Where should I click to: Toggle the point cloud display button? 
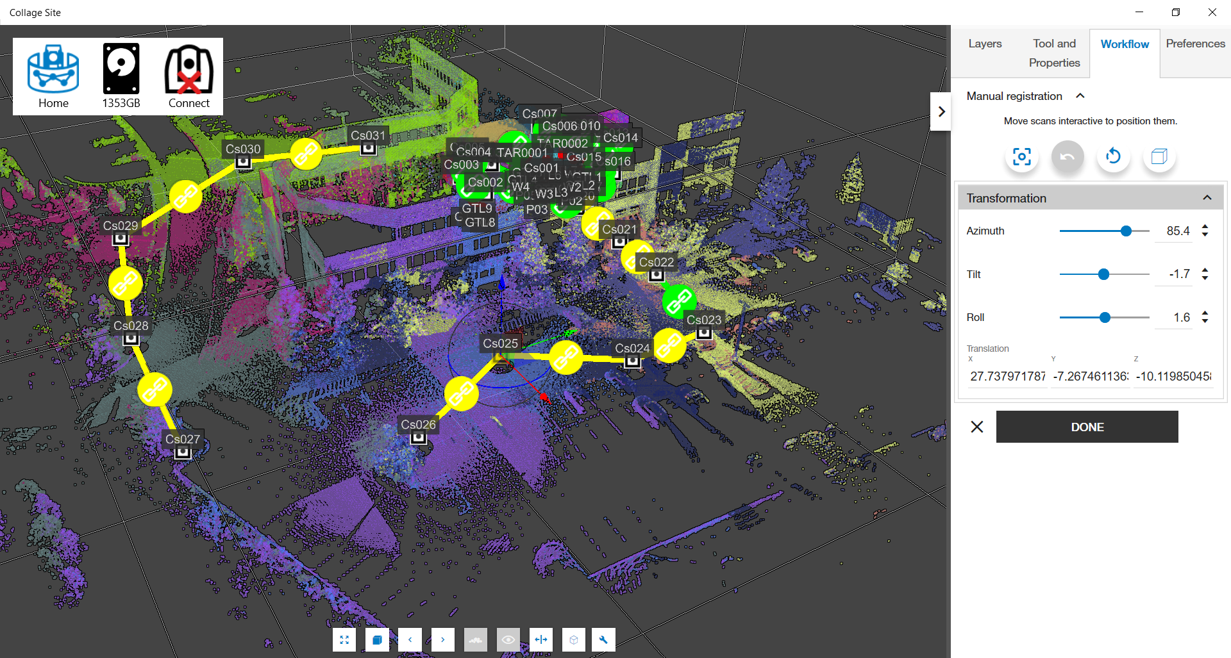[476, 639]
